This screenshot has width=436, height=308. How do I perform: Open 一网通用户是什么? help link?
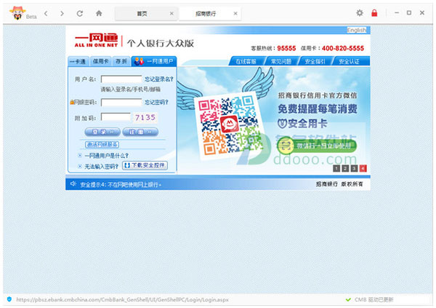pos(107,156)
